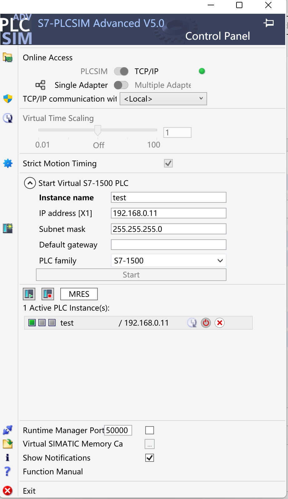Click the Runtime Manager Port label

click(63, 430)
